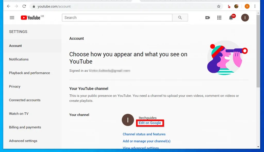Open the Google apps grid
This screenshot has width=264, height=152.
click(219, 17)
